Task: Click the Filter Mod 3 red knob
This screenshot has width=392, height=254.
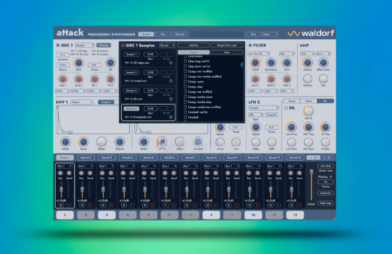Action: pos(287,79)
